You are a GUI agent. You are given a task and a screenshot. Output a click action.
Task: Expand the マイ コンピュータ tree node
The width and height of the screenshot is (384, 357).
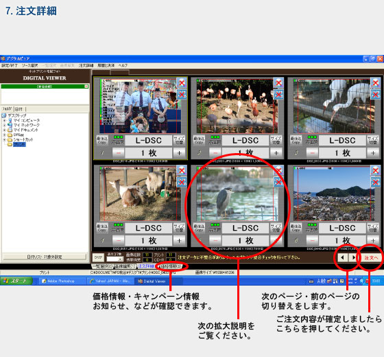click(4, 120)
